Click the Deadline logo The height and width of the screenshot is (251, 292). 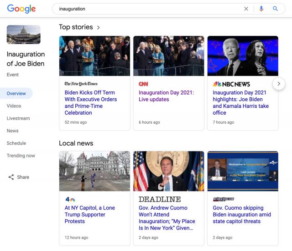click(x=160, y=199)
